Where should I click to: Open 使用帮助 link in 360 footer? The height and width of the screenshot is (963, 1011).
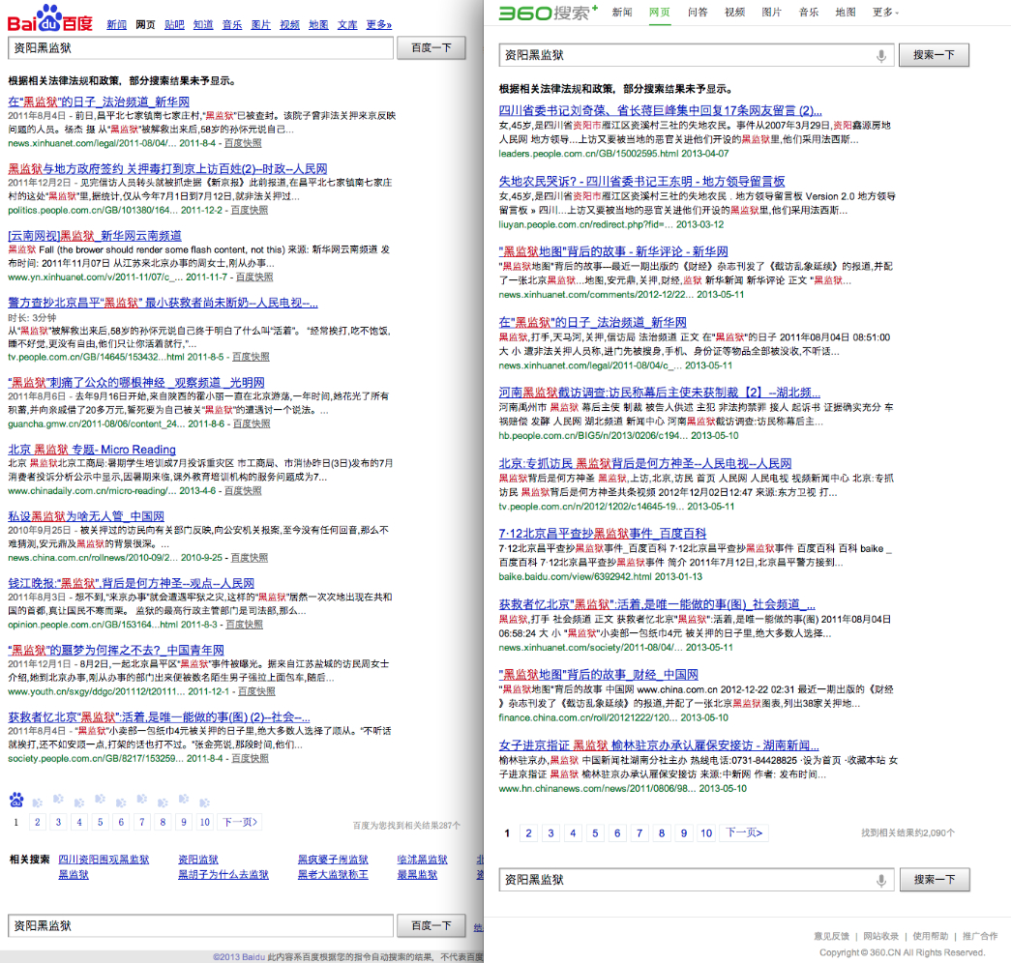pyautogui.click(x=931, y=936)
